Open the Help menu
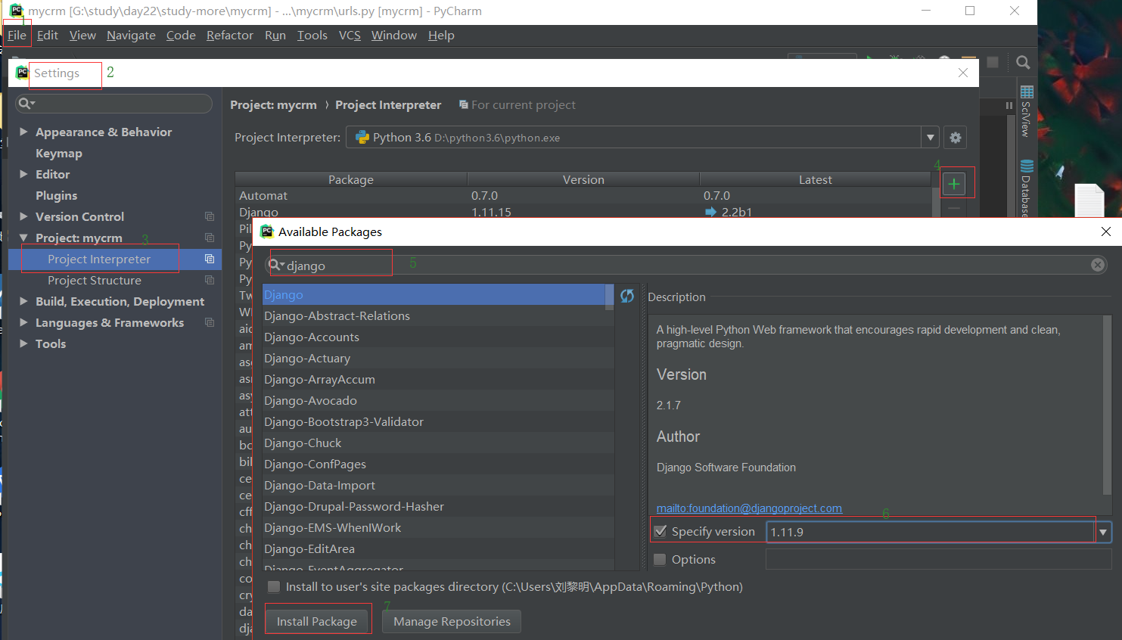The height and width of the screenshot is (640, 1122). pyautogui.click(x=441, y=36)
